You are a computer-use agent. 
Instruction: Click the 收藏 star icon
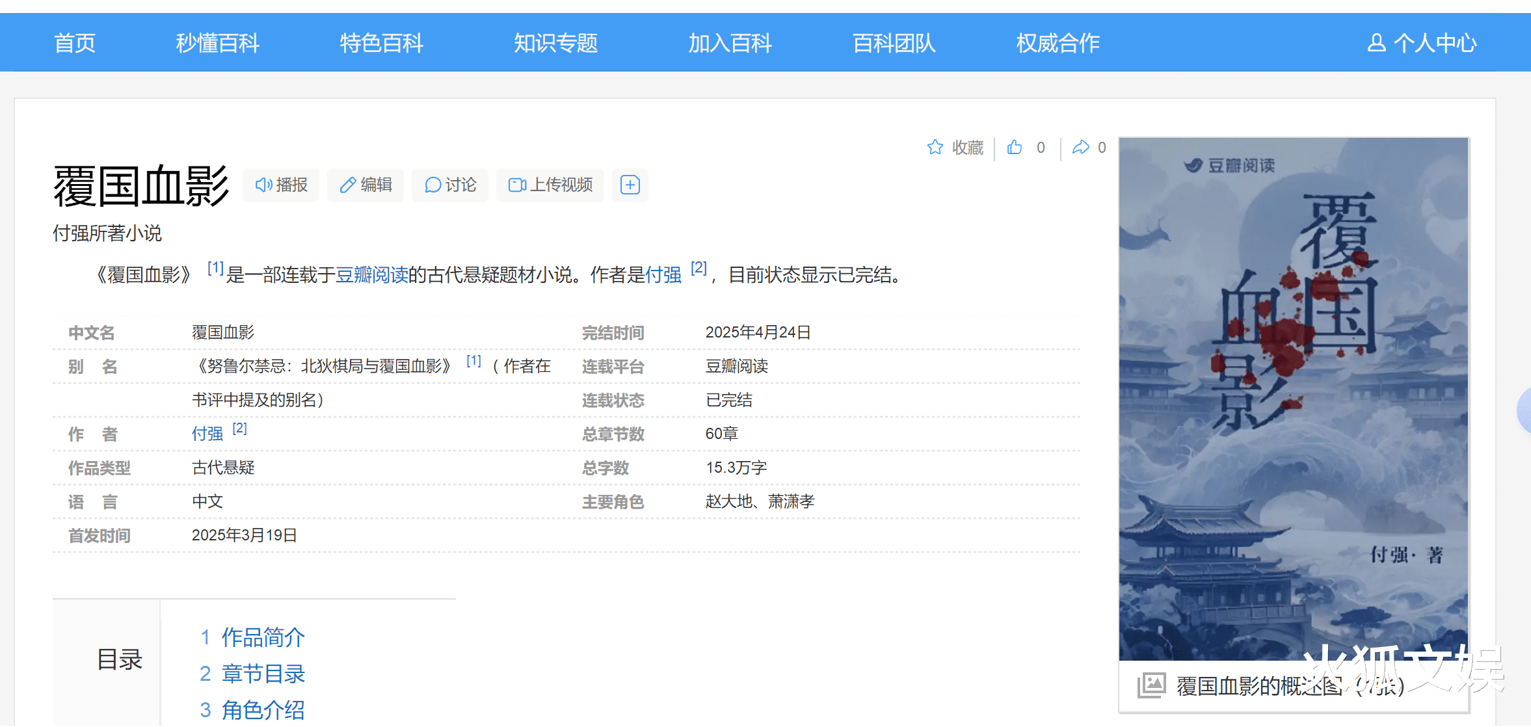(935, 148)
